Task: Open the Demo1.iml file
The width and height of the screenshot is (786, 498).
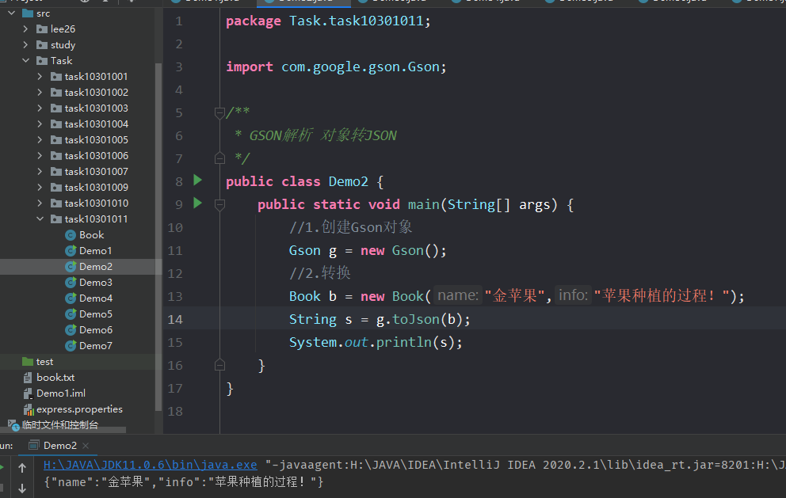Action: (x=61, y=393)
